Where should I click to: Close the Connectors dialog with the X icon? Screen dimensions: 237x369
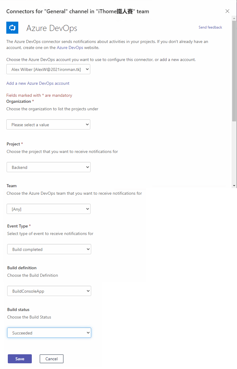click(227, 11)
